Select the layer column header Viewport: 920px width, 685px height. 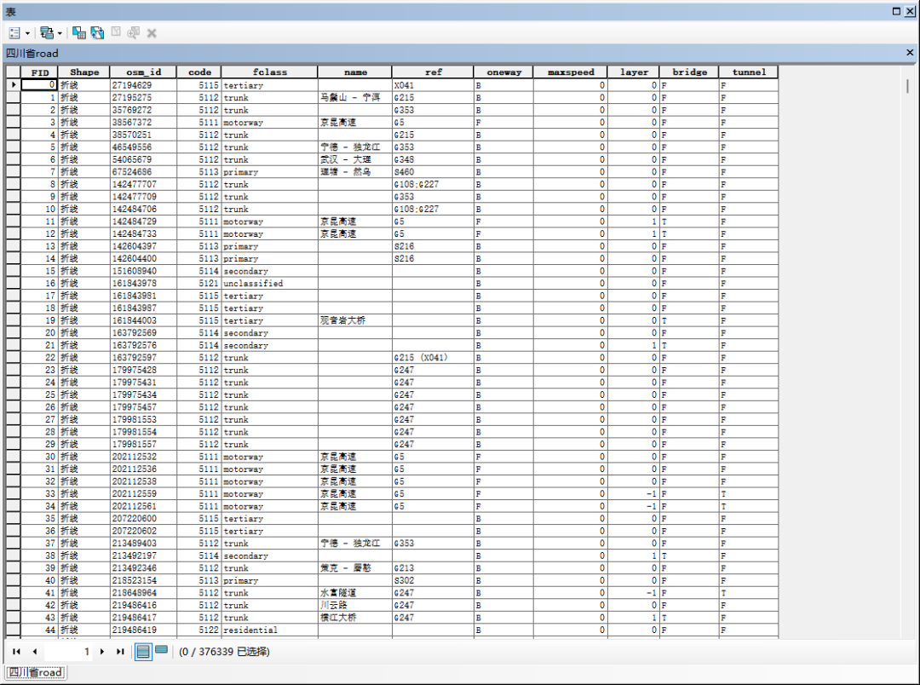(x=634, y=72)
